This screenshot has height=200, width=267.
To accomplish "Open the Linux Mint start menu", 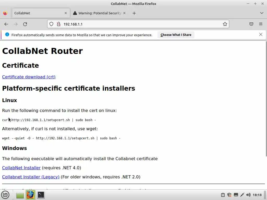I will pyautogui.click(x=5, y=195).
